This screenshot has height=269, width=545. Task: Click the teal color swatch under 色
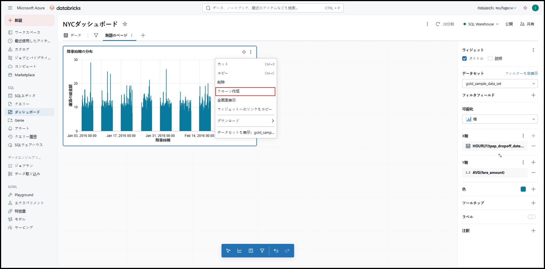523,189
